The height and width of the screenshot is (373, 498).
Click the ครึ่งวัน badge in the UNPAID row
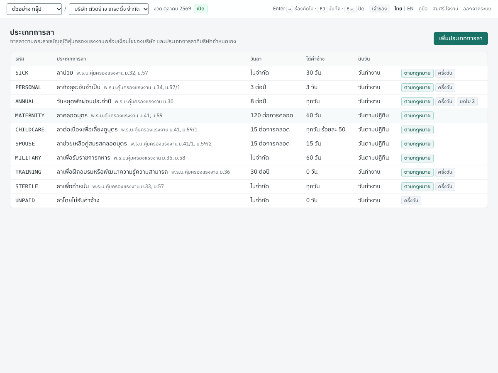click(411, 201)
